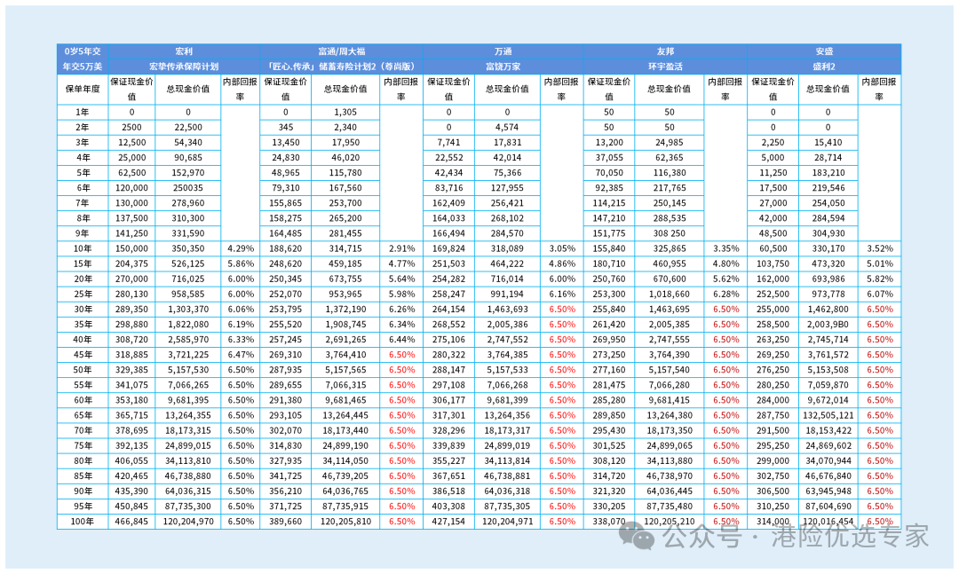
Task: Click the '6.44%' return rate cell
Action: click(x=402, y=339)
